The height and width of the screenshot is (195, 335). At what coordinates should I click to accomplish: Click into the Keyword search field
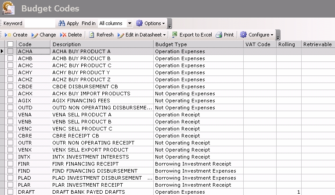click(40, 23)
